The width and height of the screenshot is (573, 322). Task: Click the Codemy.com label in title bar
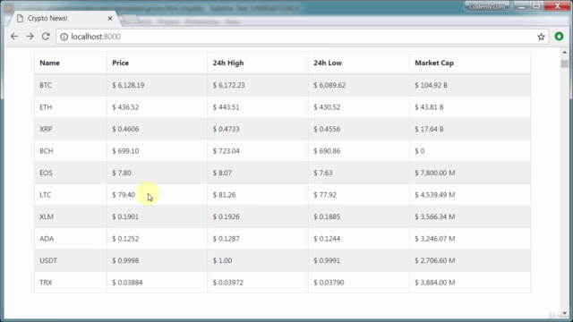coord(487,6)
